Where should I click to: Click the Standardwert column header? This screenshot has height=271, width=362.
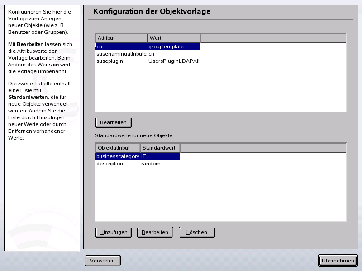click(159, 148)
